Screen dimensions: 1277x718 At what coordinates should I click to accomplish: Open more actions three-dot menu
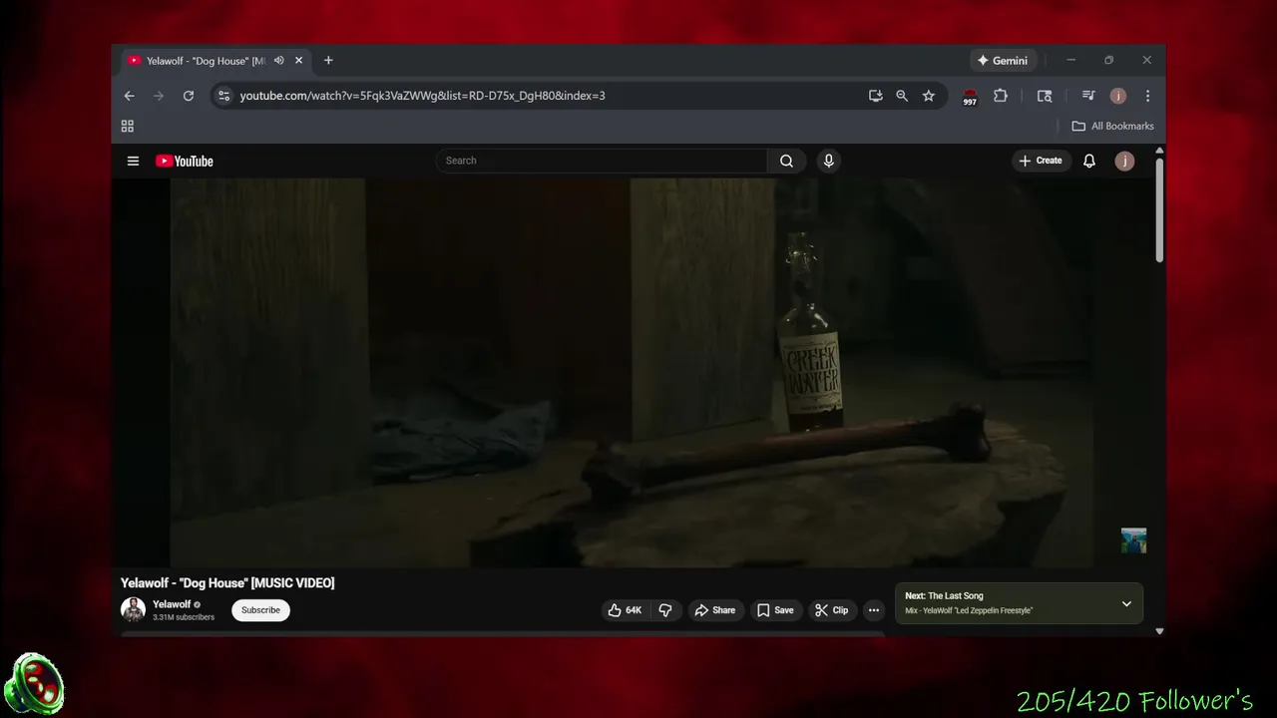click(874, 610)
